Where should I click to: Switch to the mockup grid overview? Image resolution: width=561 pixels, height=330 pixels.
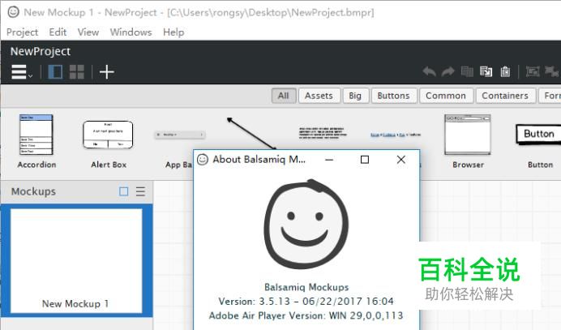tap(76, 72)
